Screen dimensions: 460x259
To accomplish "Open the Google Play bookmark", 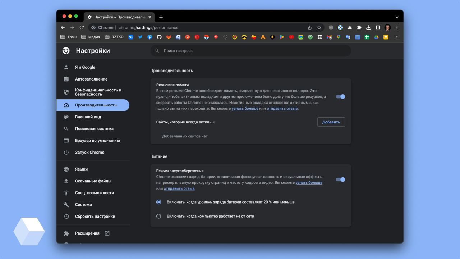I will pos(282,37).
